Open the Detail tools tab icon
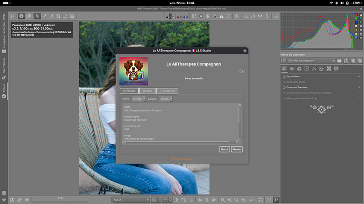Viewport: 364px width, 204px height. 292,69
